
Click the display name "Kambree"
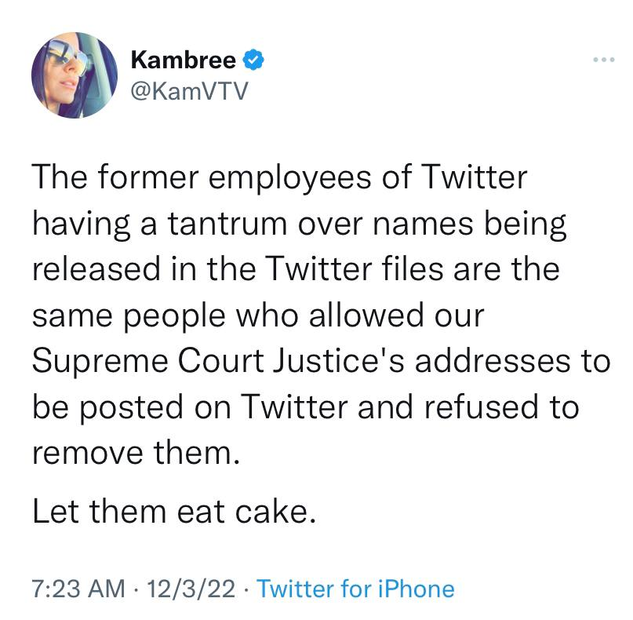183,59
